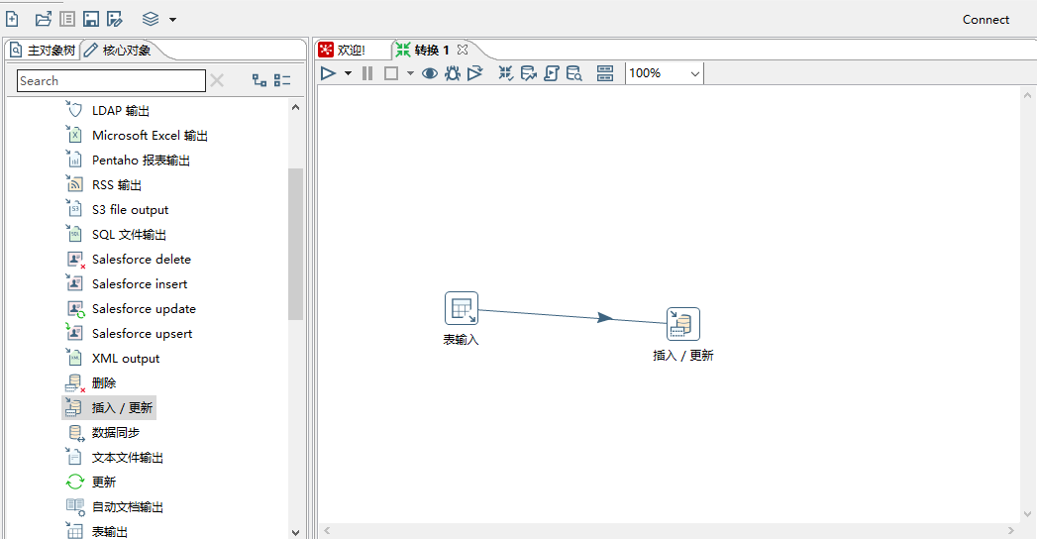
Task: Switch to the 核心对象 tab
Action: [119, 51]
